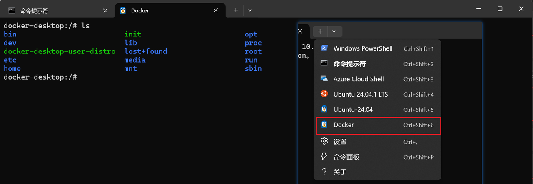Click the penguin icon beside Ubuntu-24.04

(x=324, y=109)
